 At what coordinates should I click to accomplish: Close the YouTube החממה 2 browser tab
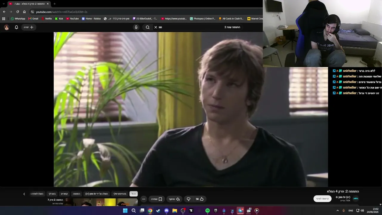coord(48,4)
